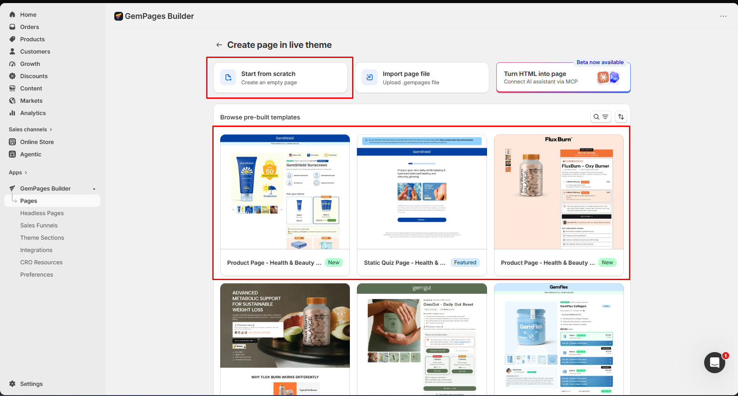Click the Products tag icon
Viewport: 738px width, 396px height.
point(12,39)
